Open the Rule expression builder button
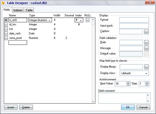Image resolution: width=156 pixels, height=114 pixels. pyautogui.click(x=146, y=42)
